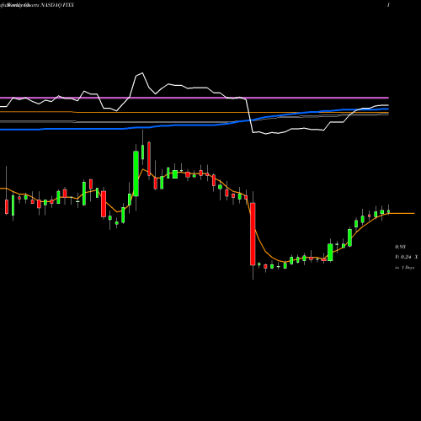Viewport: 421px width, 421px height.
Task: Click the volume reading starting with V
Action: [x=407, y=257]
